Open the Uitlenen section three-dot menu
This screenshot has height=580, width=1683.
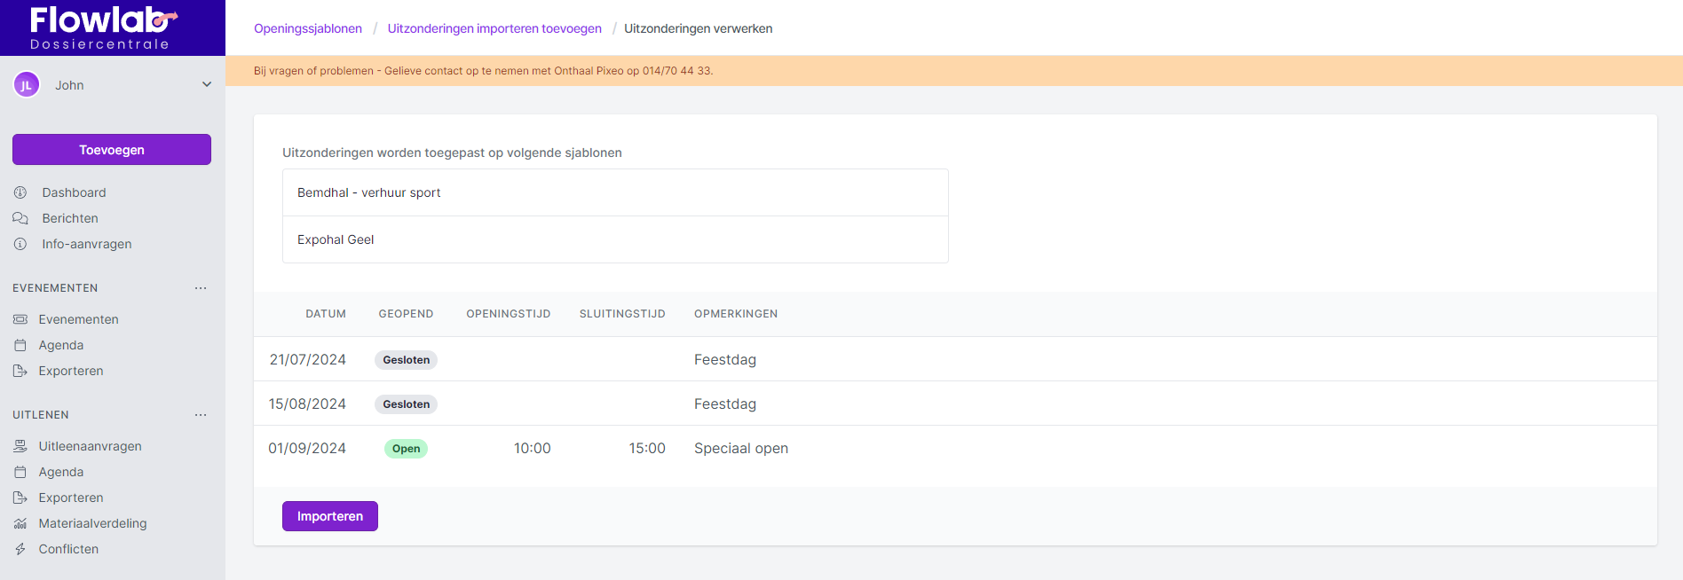point(201,415)
